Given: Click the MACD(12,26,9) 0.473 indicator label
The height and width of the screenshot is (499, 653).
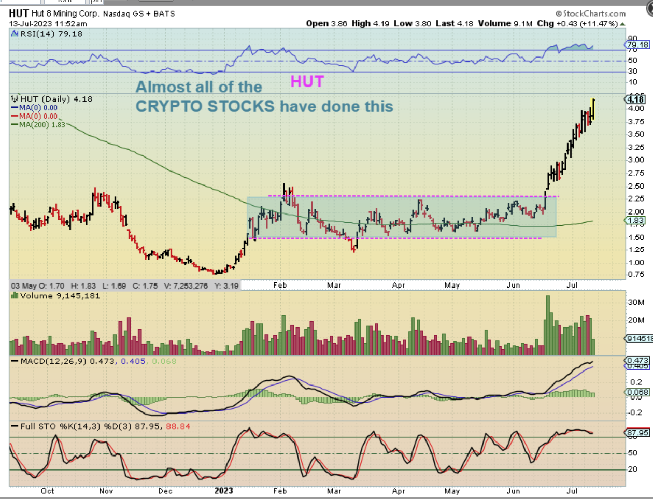Looking at the screenshot, I should tap(68, 361).
